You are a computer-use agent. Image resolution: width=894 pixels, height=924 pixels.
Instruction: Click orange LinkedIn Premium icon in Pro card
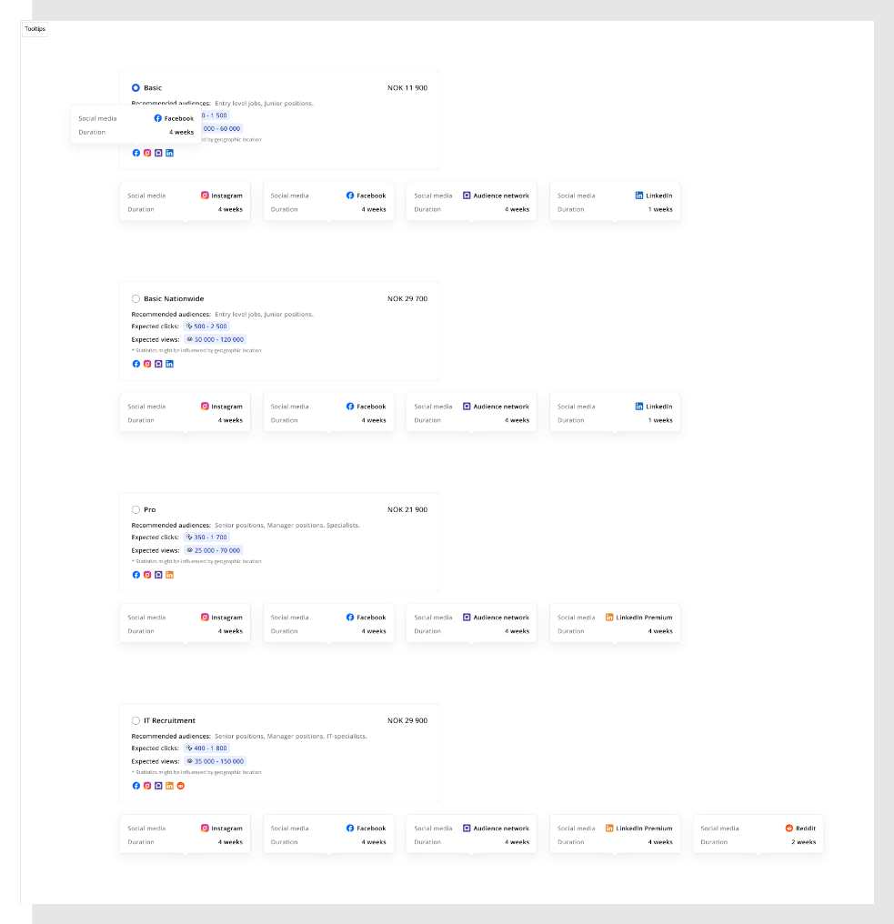[x=169, y=575]
